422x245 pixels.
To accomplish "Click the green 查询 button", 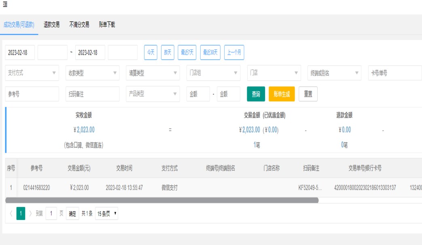I will coord(256,94).
